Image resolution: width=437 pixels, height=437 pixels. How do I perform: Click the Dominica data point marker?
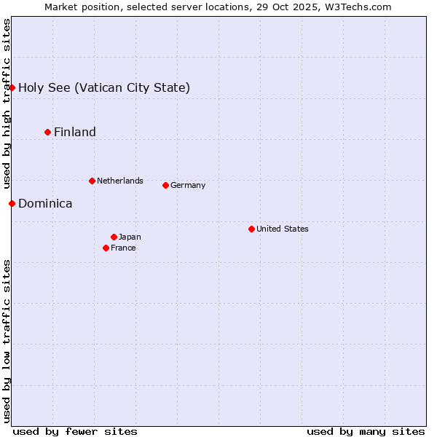(12, 203)
